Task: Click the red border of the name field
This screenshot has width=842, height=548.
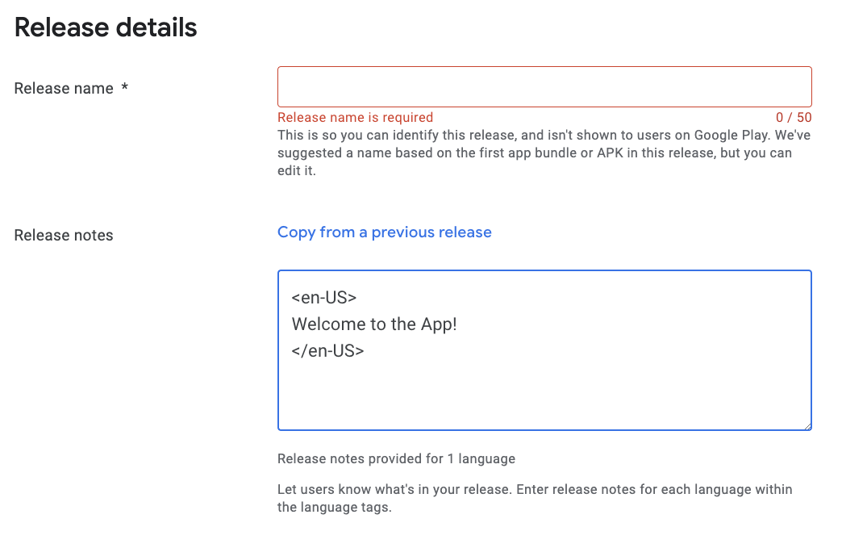Action: [x=544, y=66]
